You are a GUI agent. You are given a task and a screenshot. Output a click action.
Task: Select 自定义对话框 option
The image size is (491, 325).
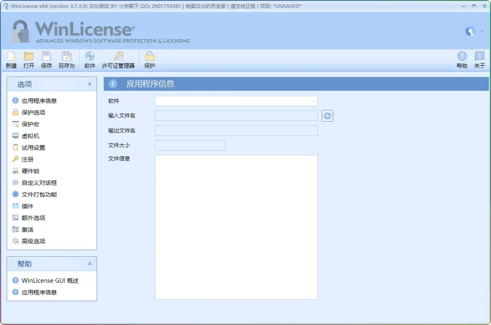(x=35, y=183)
